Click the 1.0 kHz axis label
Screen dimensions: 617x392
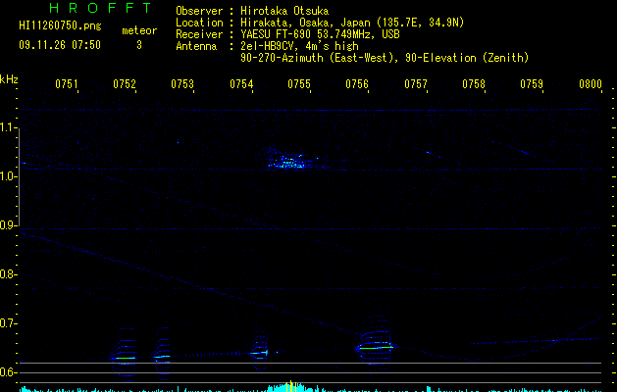click(x=8, y=175)
